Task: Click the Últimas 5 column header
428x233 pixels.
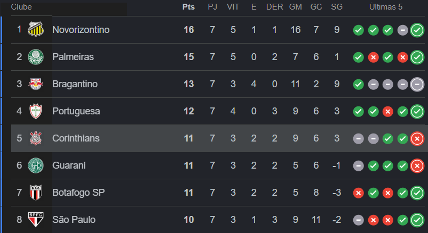Action: click(386, 7)
